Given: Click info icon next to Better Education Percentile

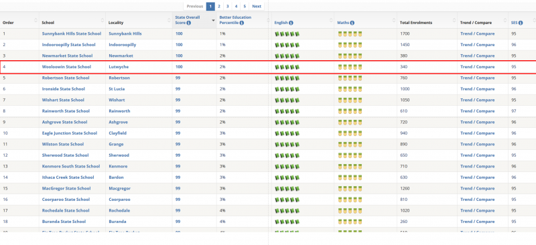Looking at the screenshot, I should pyautogui.click(x=242, y=23).
